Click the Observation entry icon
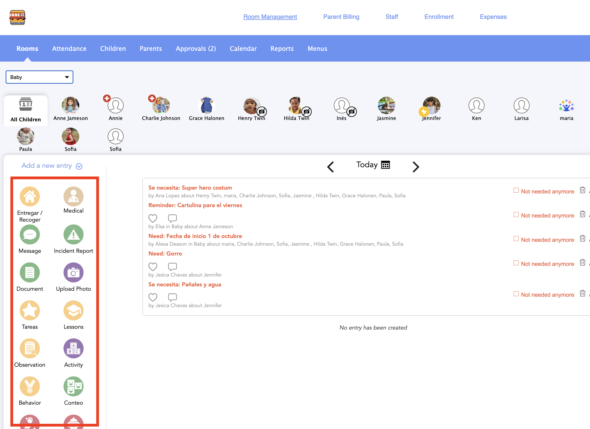Viewport: 590px width, 429px height. (x=30, y=348)
